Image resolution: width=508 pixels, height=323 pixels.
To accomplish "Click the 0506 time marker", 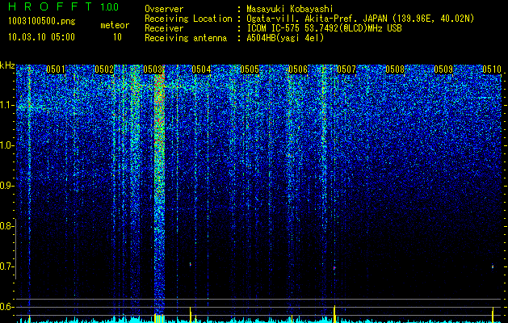I will 298,69.
